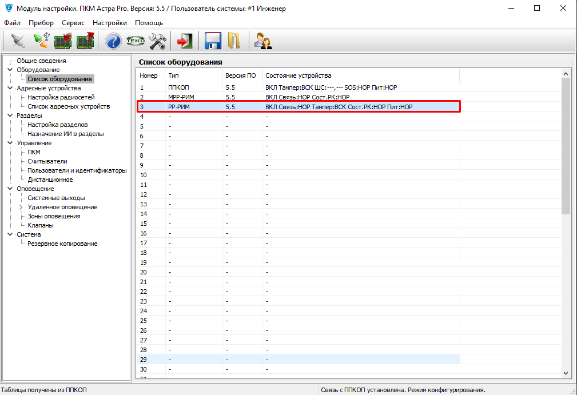Open Пользователи и идентификаторы tree item

(77, 170)
